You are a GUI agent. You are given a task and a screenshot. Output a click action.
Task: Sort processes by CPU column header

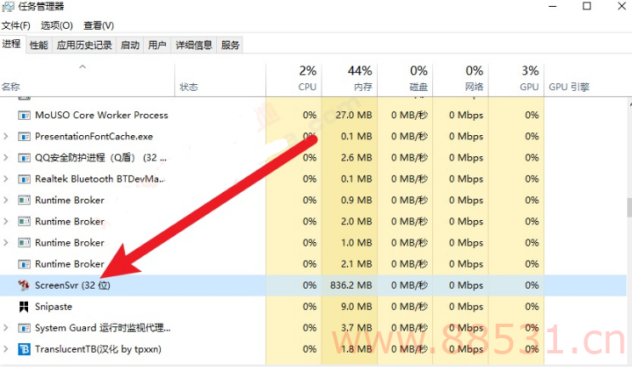point(293,79)
